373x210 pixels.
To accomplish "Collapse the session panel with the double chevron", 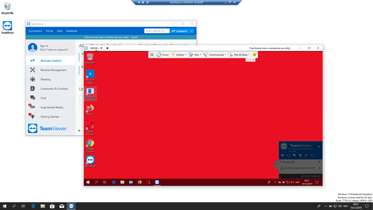I will [x=312, y=155].
